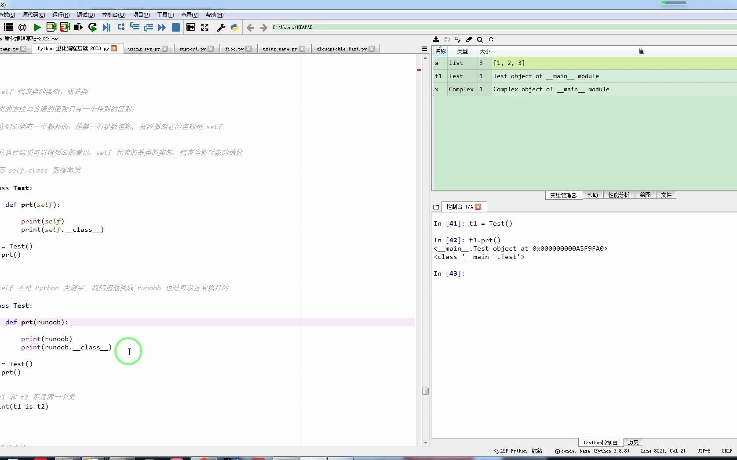The image size is (737, 460).
Task: Re-run last script icon
Action: (x=92, y=27)
